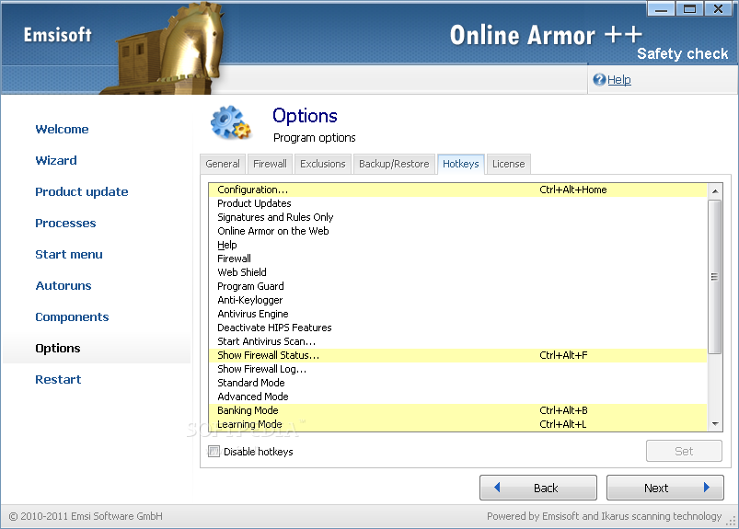Open the Wizard section
Viewport: 739px width, 529px height.
tap(55, 161)
